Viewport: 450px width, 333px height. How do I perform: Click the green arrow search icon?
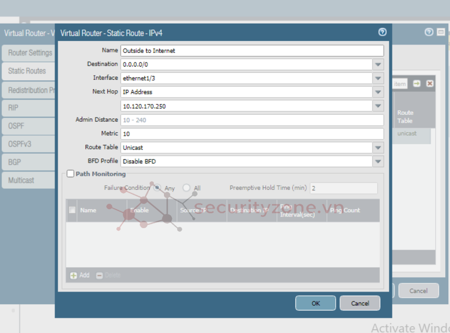point(417,84)
